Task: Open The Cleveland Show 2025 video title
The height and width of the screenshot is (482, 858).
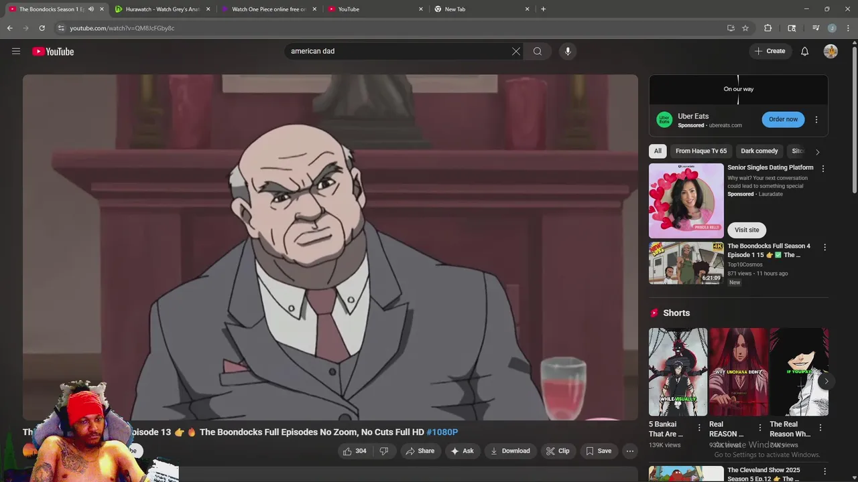Action: click(x=764, y=474)
